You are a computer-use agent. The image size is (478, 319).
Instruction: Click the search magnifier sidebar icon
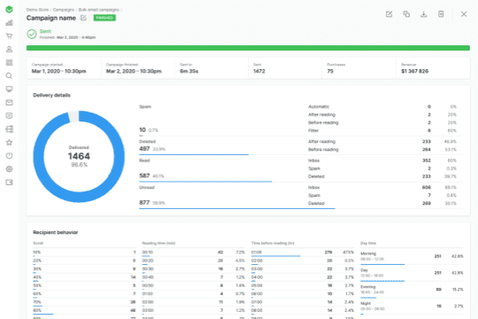click(9, 75)
